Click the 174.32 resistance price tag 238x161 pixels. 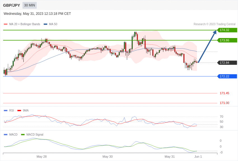click(227, 30)
